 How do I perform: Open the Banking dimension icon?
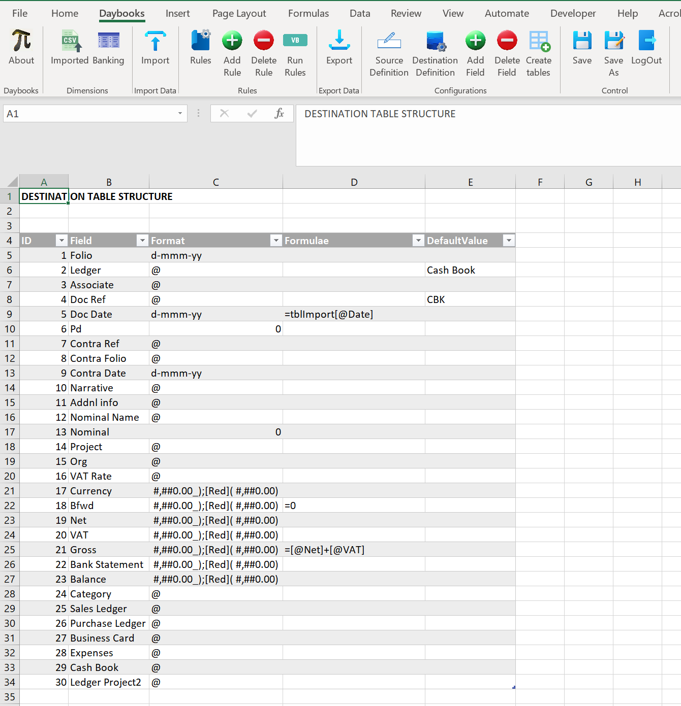tap(108, 41)
